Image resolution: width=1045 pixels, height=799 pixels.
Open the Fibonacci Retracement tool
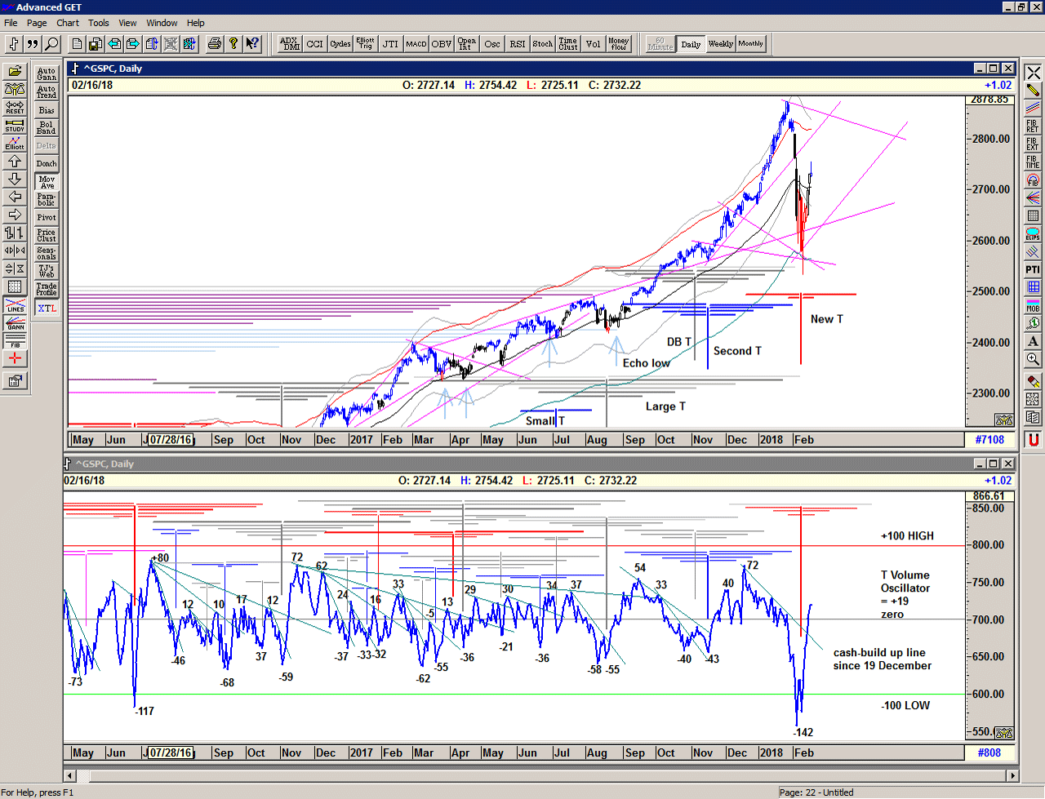click(1033, 126)
